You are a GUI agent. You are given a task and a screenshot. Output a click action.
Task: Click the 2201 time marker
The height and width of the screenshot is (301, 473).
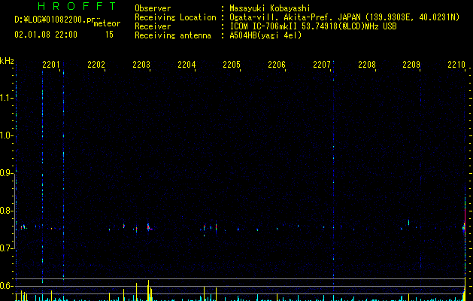(51, 64)
